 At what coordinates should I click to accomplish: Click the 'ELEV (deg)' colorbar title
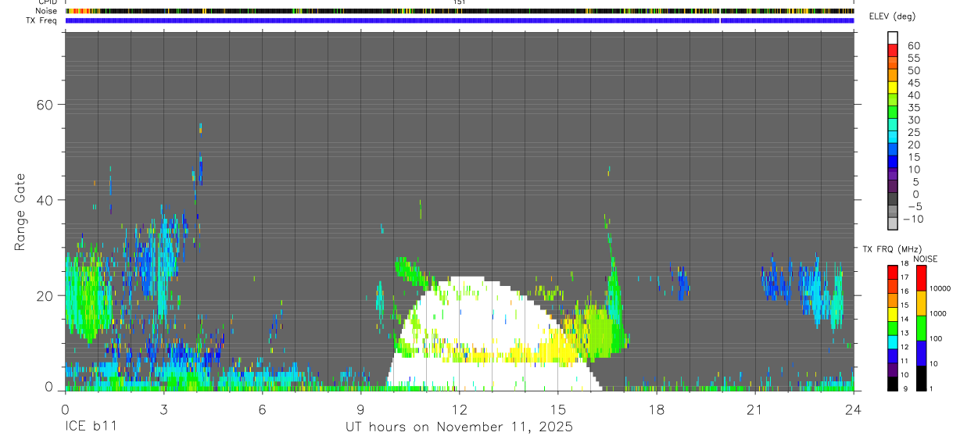[x=892, y=16]
